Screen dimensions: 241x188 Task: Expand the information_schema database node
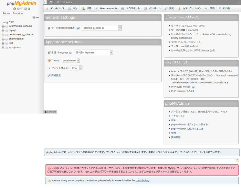pyautogui.click(x=3, y=26)
